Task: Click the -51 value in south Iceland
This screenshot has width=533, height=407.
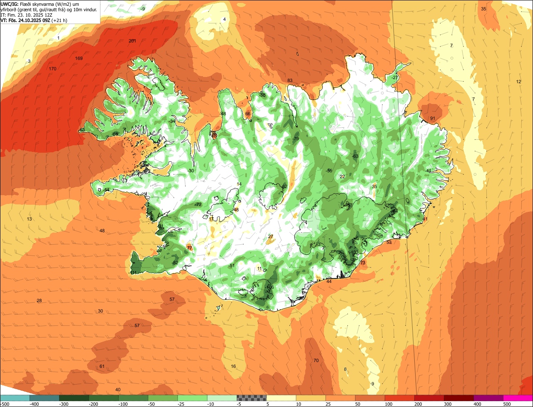Action: coord(232,266)
